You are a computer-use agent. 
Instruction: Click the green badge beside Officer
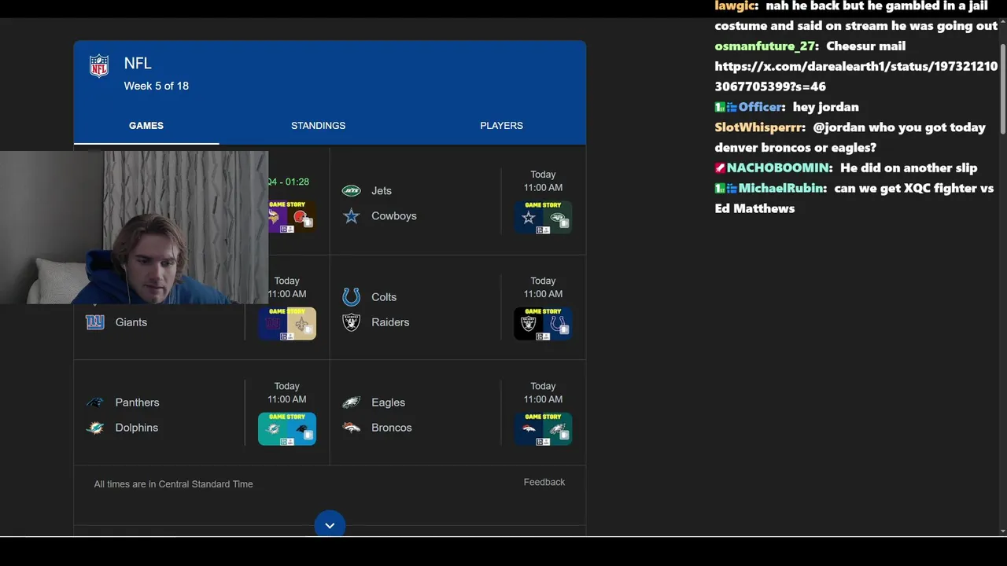point(720,107)
